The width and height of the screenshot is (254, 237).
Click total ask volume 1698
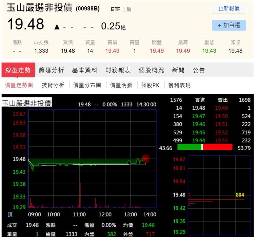245,100
